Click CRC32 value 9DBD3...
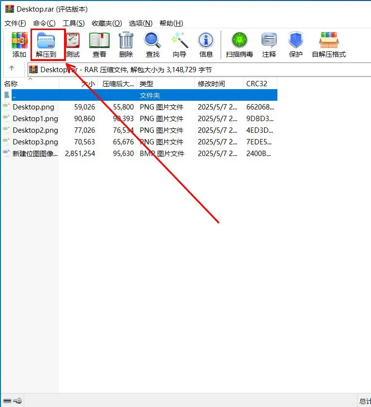 [260, 119]
